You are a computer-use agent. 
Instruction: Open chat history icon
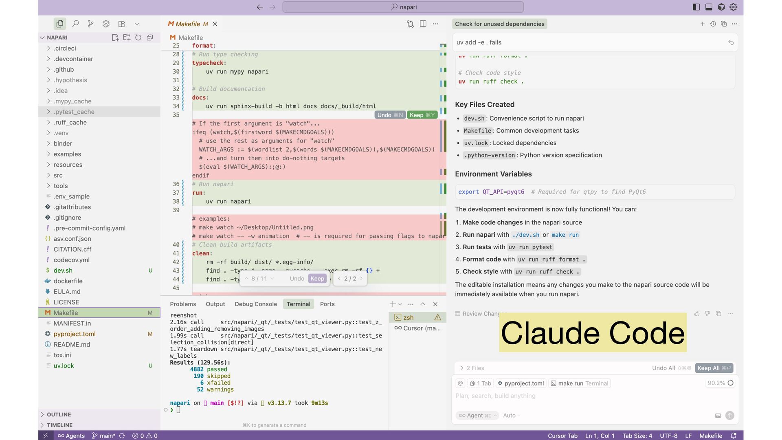713,24
